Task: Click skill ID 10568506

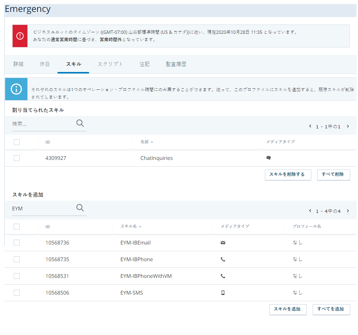Action: tap(57, 293)
